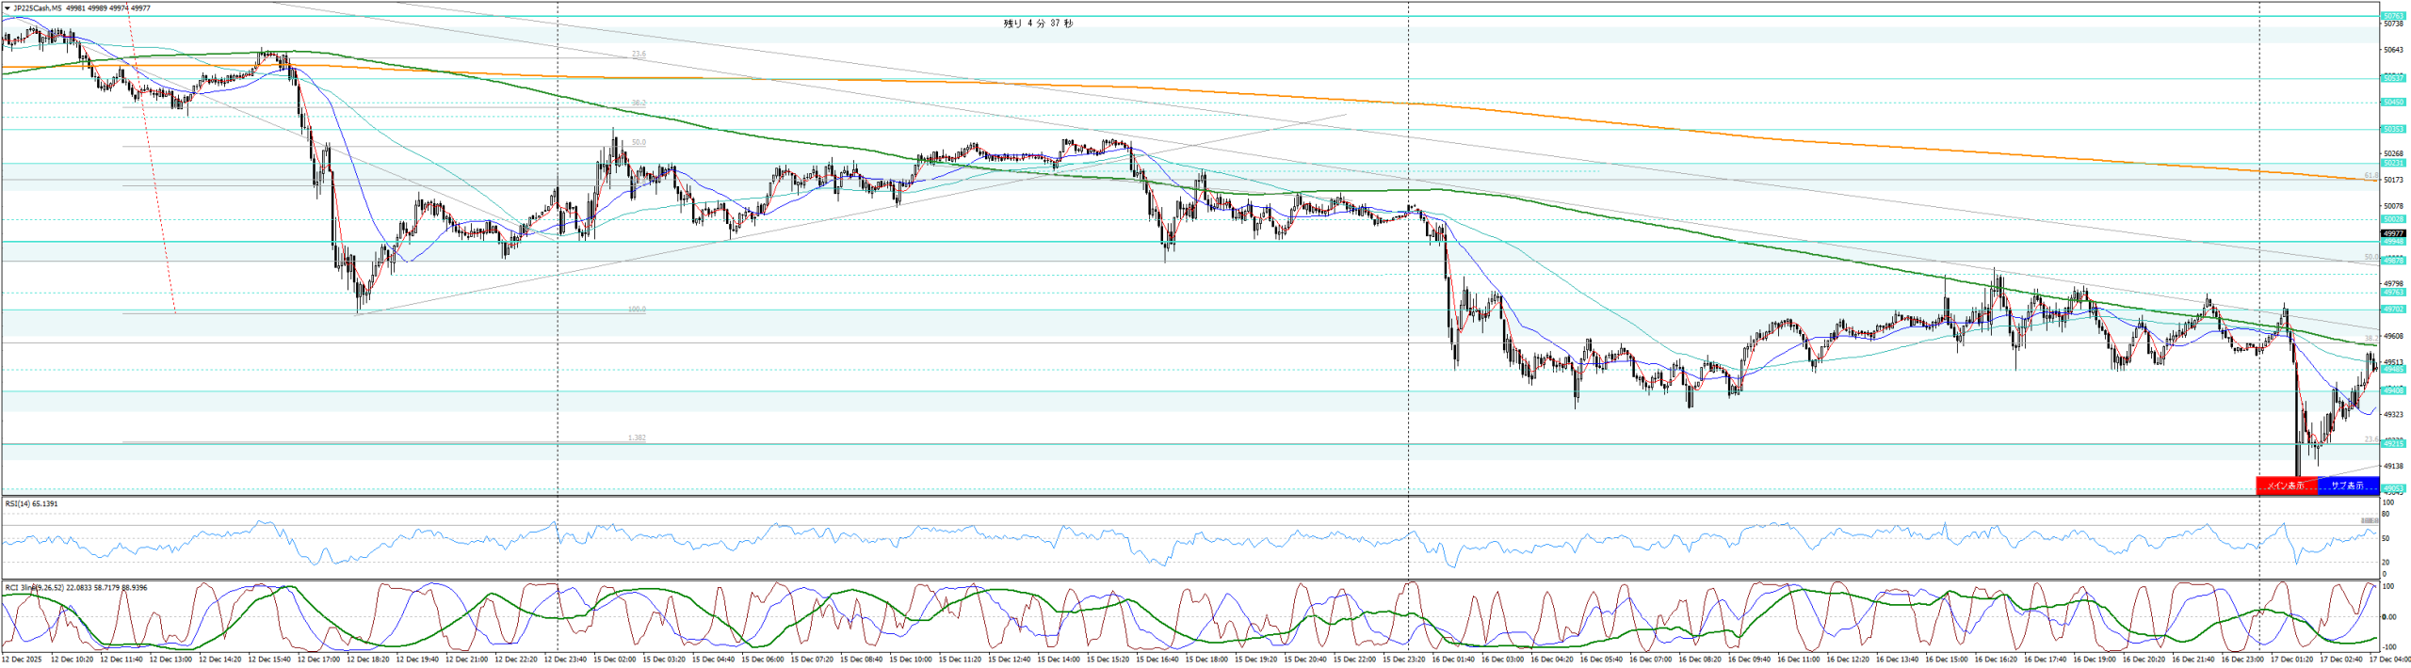Screen dimensions: 2411x668
Task: Click the black 49977 current price label
Action: (x=2392, y=233)
